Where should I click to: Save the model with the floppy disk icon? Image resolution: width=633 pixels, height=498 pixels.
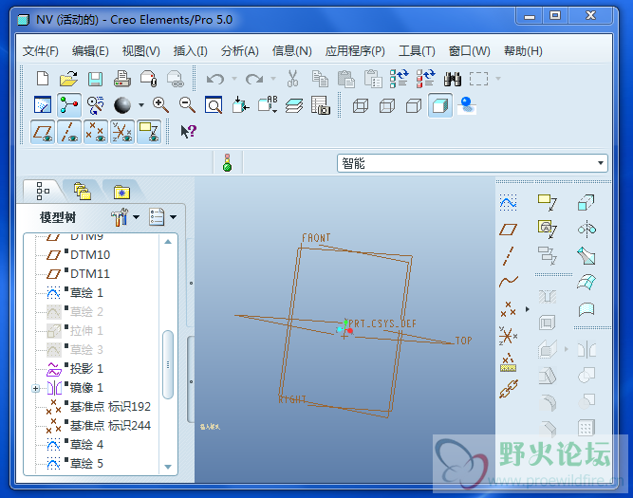click(95, 79)
